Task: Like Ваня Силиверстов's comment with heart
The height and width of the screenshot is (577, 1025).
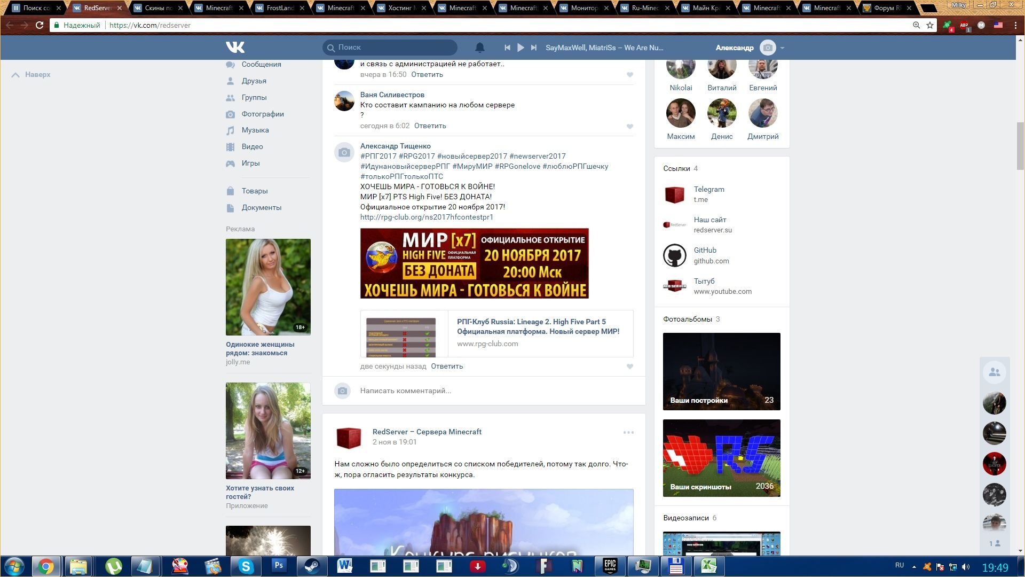Action: [629, 127]
